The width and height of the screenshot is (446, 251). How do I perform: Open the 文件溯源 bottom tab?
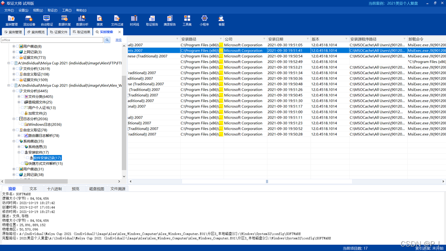(x=118, y=189)
